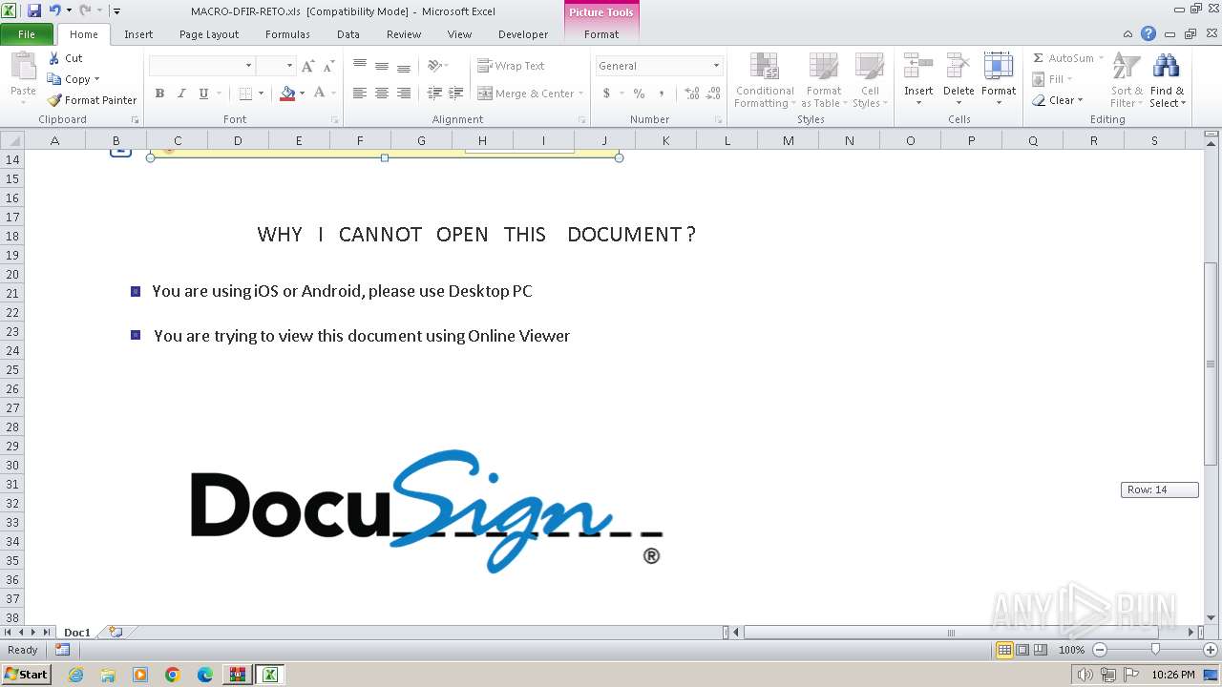Click Decrease Decimal icon
The width and height of the screenshot is (1222, 687).
[x=714, y=94]
